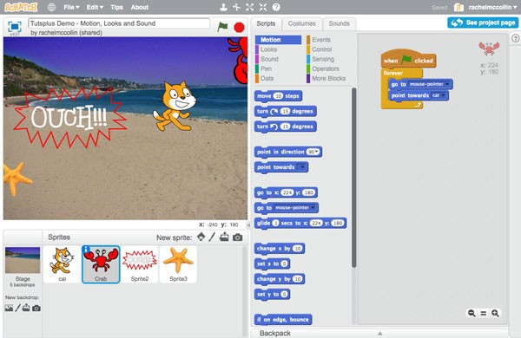Choose new sprite from library icon
This screenshot has height=338, width=521.
click(x=201, y=237)
